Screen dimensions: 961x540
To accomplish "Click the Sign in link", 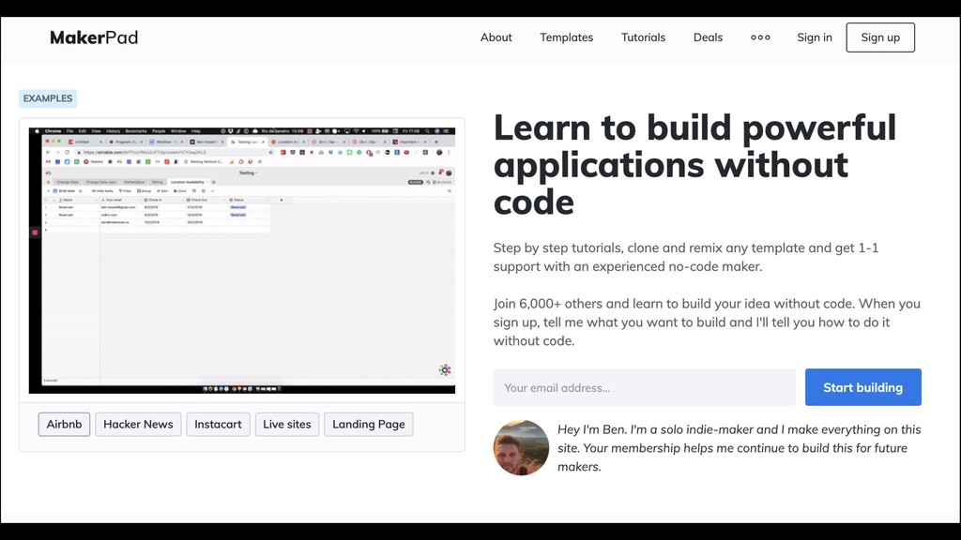I will [814, 37].
